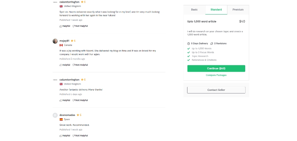Viewport: 297px width, 141px height.
Task: Click Helpful thumbs-up on calumtorrington's 'Spot on' review
Action: coord(65,26)
